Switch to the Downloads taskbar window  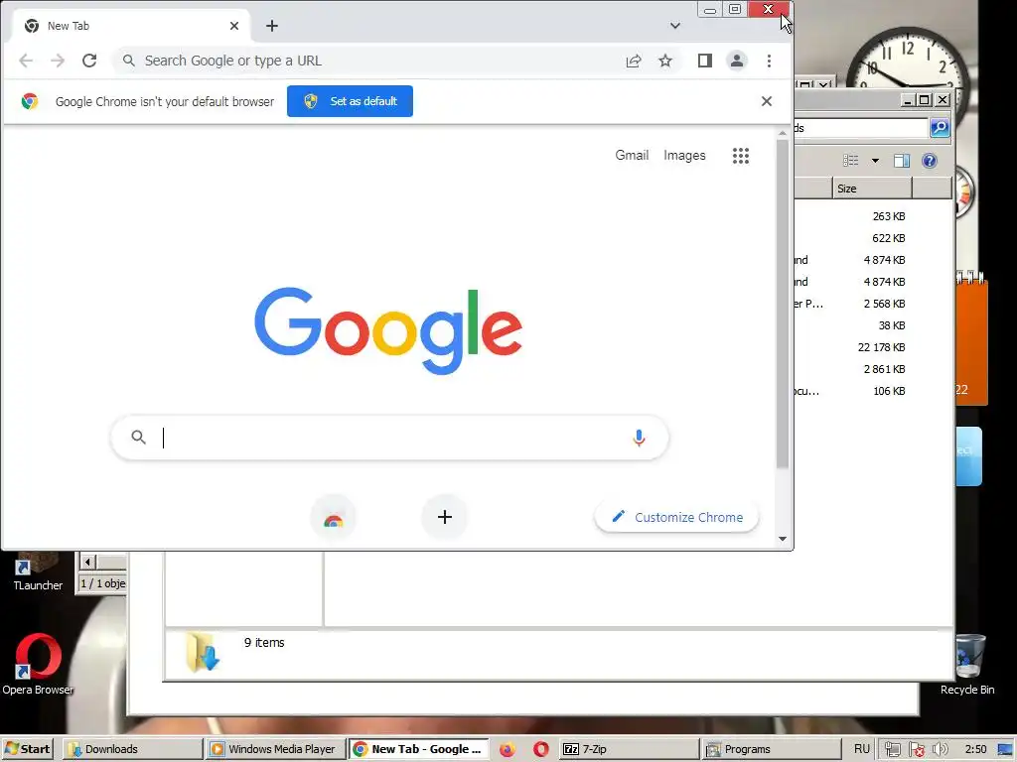[x=132, y=749]
